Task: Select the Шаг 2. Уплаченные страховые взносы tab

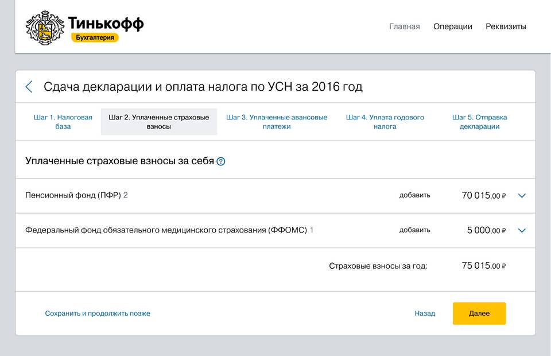Action: [x=159, y=122]
